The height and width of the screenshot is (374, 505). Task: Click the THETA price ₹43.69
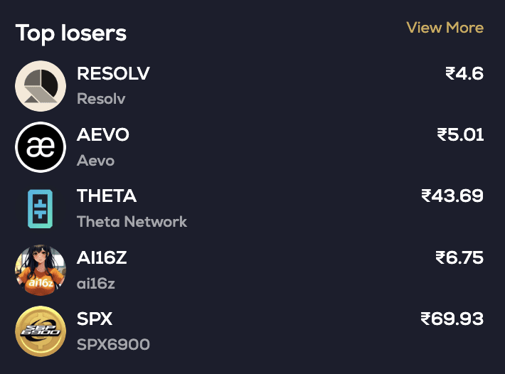tap(452, 196)
